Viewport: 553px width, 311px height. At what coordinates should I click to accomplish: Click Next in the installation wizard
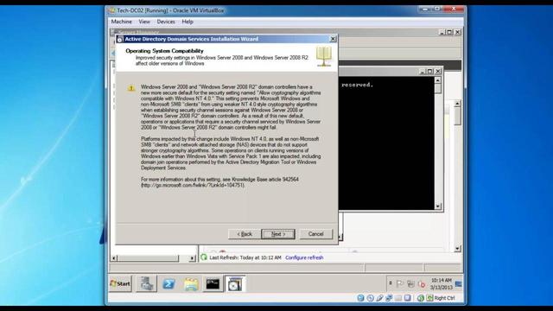click(278, 234)
